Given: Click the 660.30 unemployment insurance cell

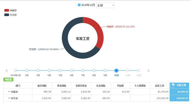Looking at the screenshot, I should coord(101,98).
